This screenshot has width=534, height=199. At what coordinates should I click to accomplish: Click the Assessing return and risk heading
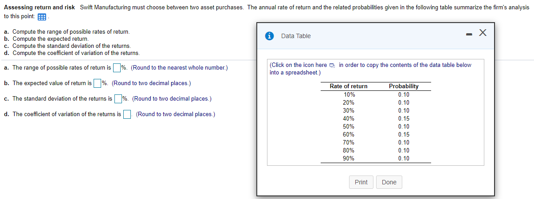pyautogui.click(x=39, y=8)
